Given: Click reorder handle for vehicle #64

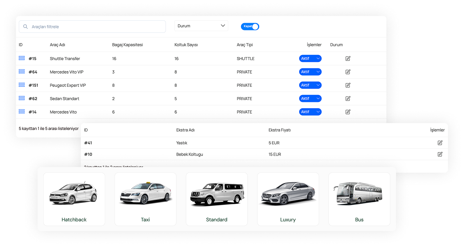Looking at the screenshot, I should coord(22,72).
